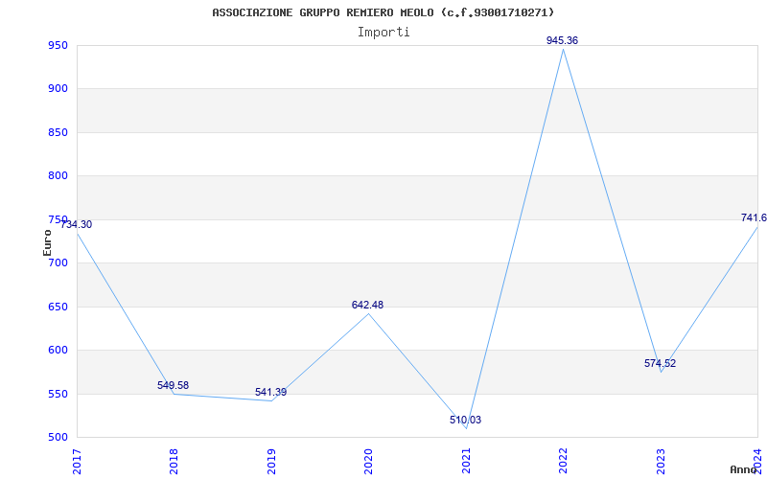Select the 600 y-axis tick label
The height and width of the screenshot is (479, 767).
click(58, 351)
